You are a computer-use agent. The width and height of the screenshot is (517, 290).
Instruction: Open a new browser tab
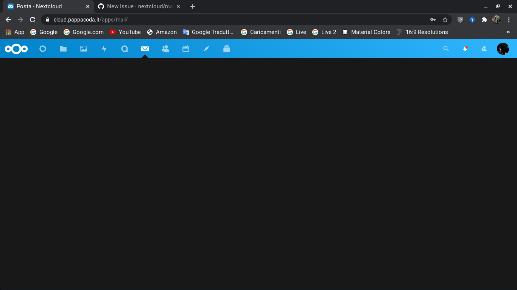point(193,6)
